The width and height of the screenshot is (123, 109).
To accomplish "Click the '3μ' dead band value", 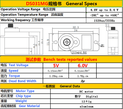I will pos(83,81).
